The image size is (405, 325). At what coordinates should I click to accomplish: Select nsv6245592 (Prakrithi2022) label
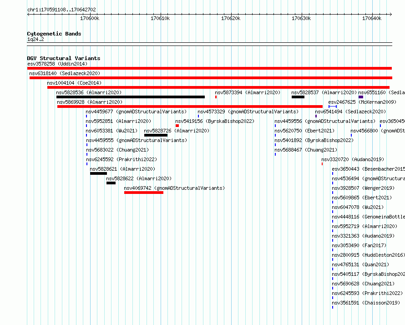[x=121, y=159]
